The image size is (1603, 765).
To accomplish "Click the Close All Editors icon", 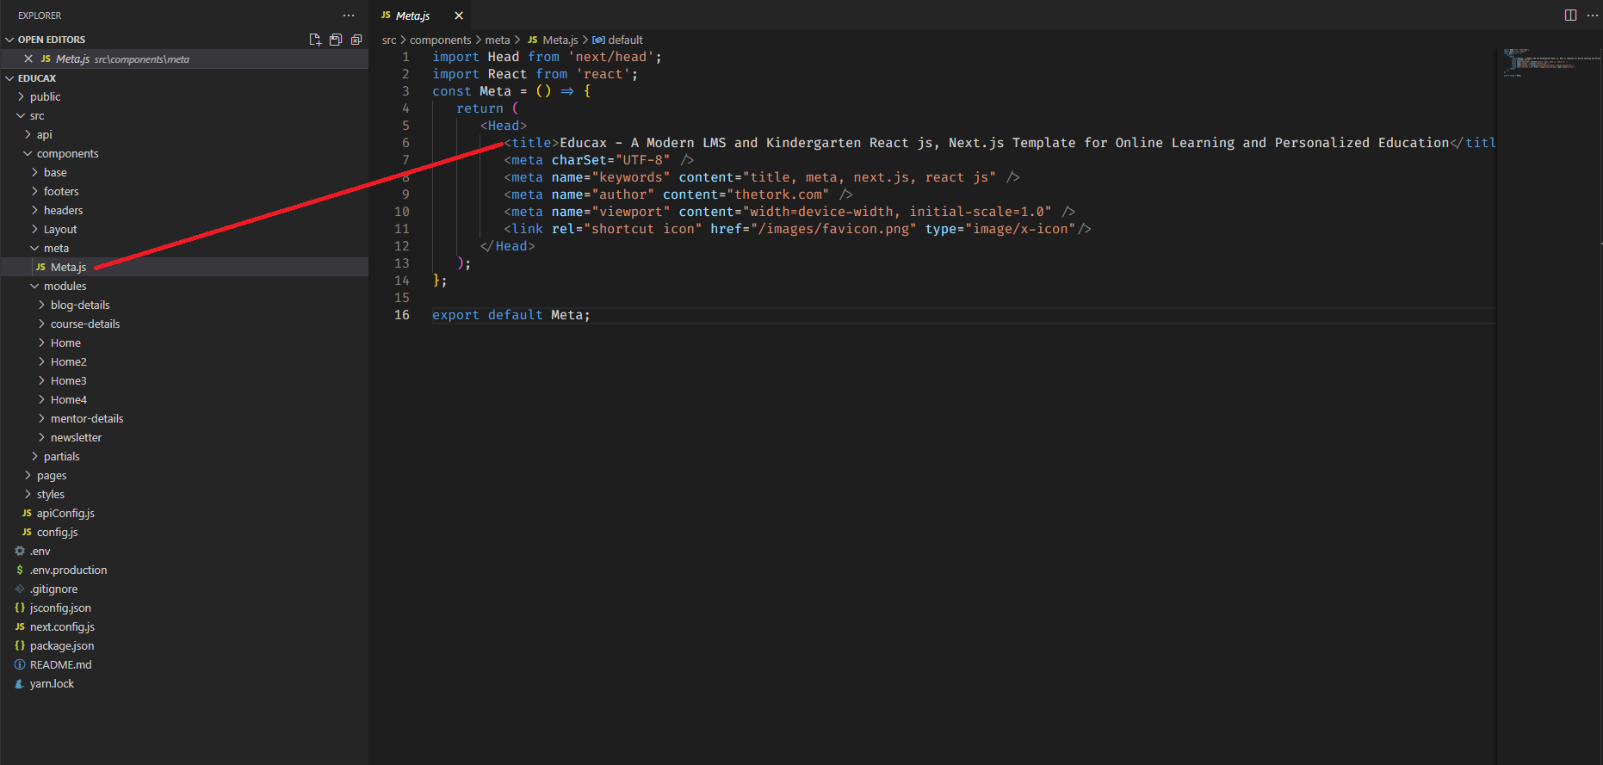I will (x=356, y=40).
